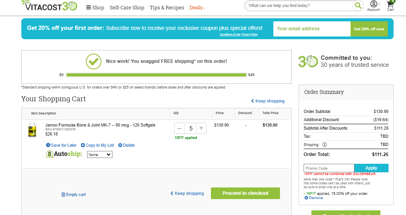The image size is (406, 215).
Task: Click Keep shopping next to checkout button
Action: pyautogui.click(x=187, y=194)
